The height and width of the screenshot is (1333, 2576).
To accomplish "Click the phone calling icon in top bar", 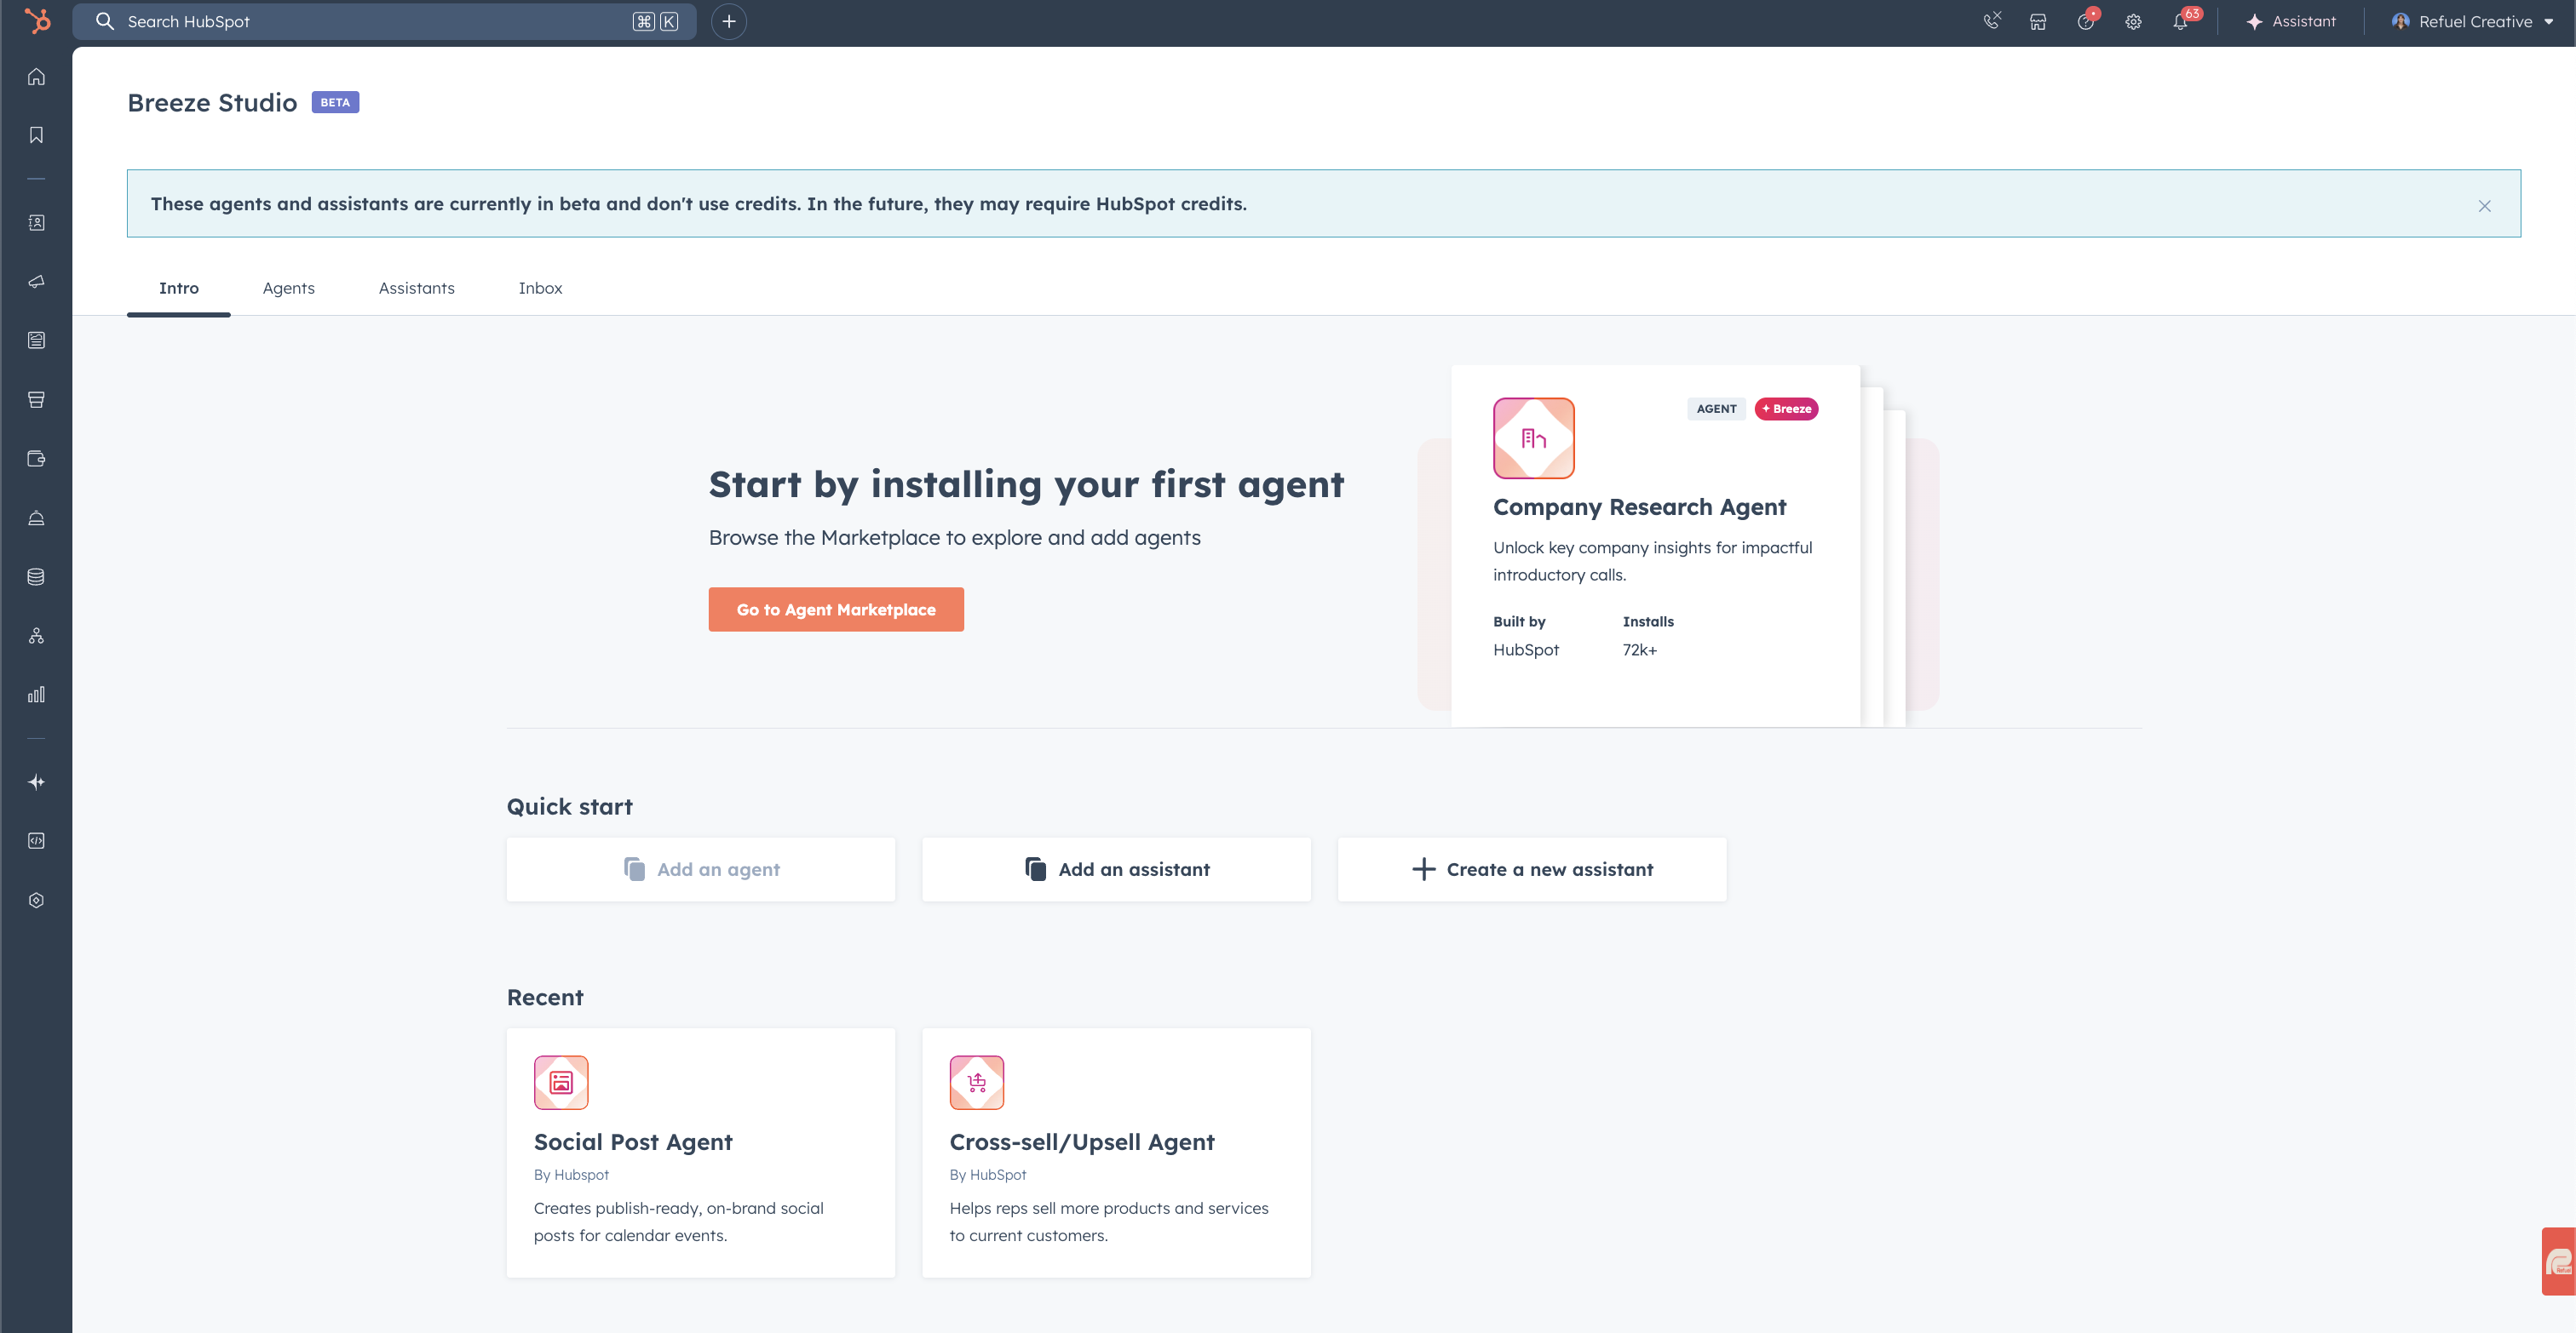I will pos(1991,22).
